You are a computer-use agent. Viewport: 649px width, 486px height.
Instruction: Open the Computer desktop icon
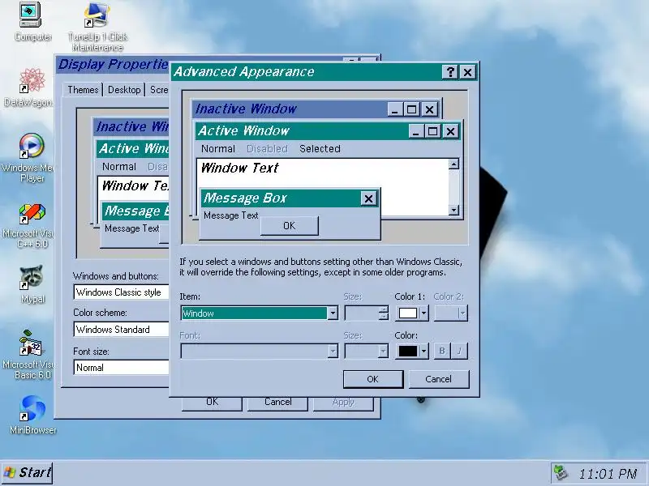point(31,22)
